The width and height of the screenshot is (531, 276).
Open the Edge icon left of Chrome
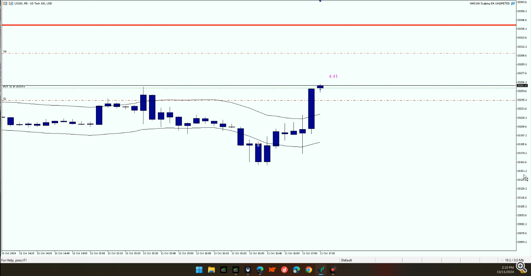coord(296,270)
